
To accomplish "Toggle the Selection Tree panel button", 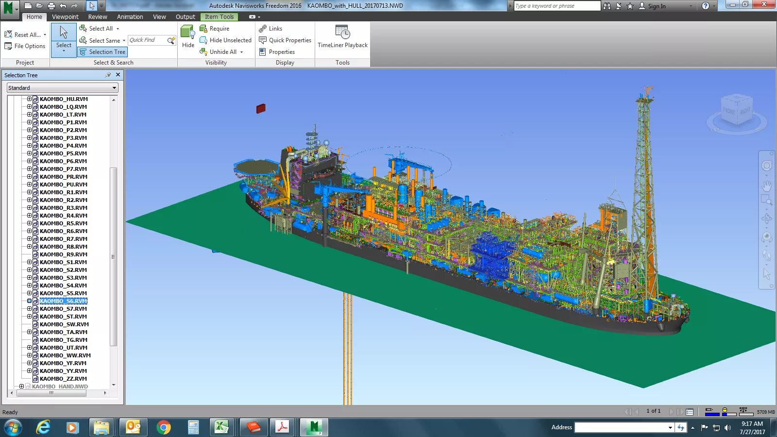I will (102, 52).
